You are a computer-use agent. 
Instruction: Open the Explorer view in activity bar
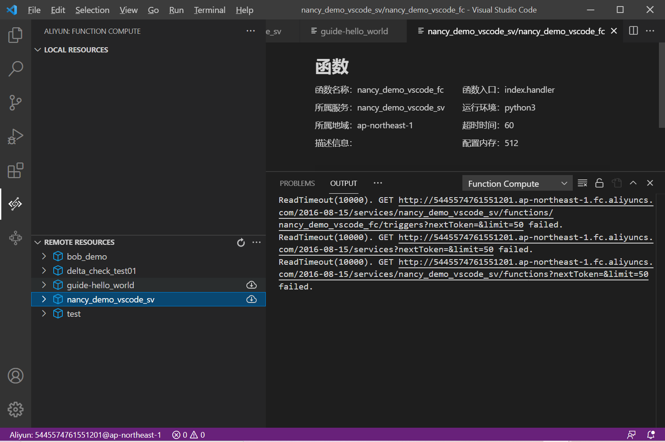16,35
